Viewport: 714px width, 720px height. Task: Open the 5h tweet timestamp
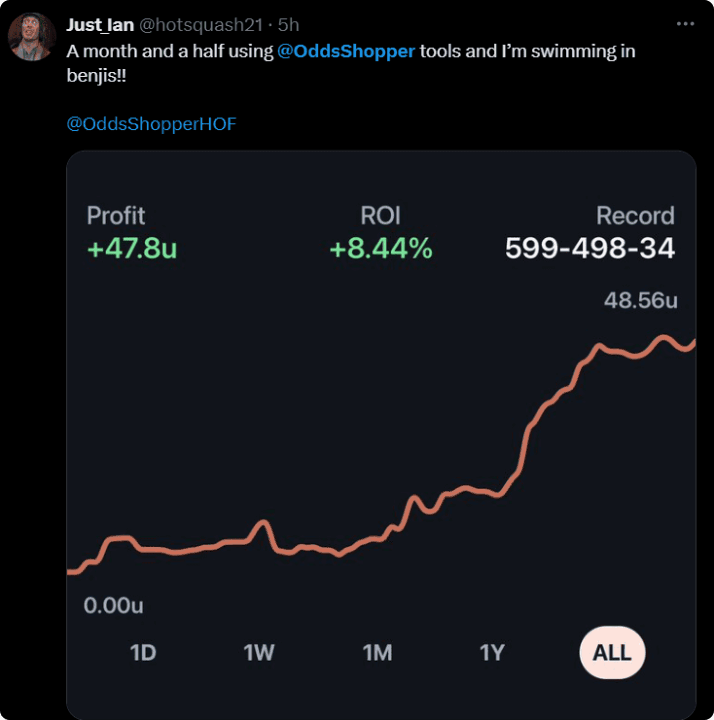(288, 25)
